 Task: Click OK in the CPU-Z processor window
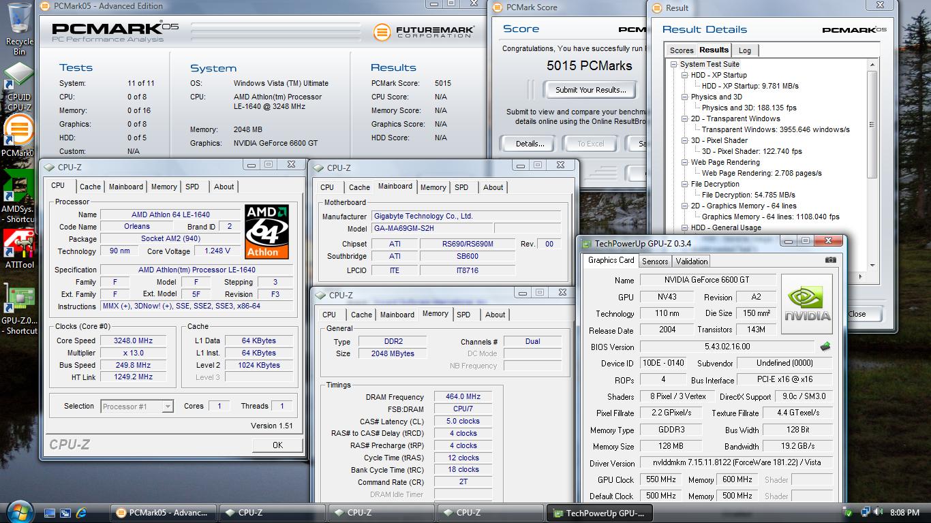click(277, 445)
